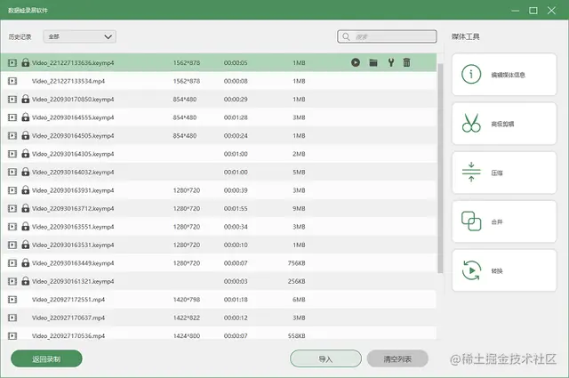The width and height of the screenshot is (569, 378).
Task: Select the file name Video_220930163531.keymp4
Action: pyautogui.click(x=73, y=245)
